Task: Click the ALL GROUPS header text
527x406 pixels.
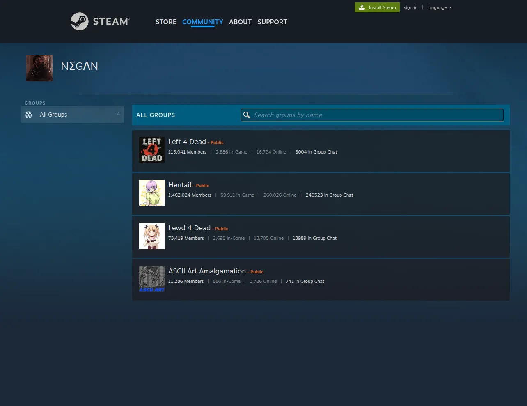Action: tap(156, 115)
